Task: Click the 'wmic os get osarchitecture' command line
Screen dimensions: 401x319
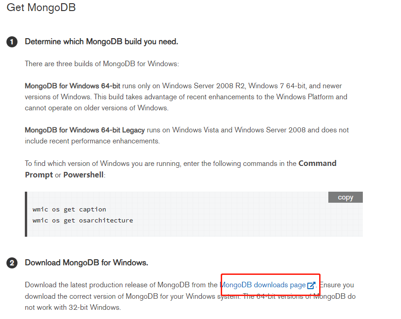Action: tap(83, 220)
